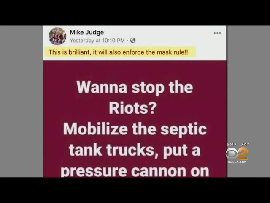
Task: Click the 74° temperature readout
Action: coord(245,144)
